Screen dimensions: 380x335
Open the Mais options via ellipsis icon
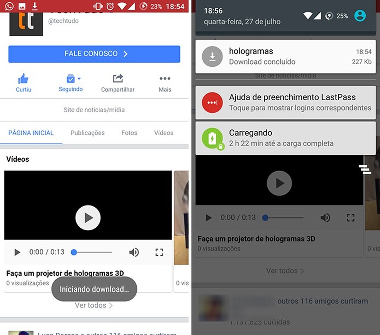[165, 78]
